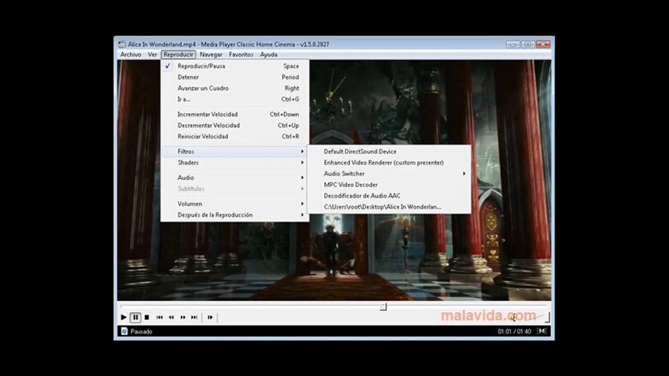Open the Ayuda menu
Screen dimensions: 669x376
pyautogui.click(x=269, y=54)
